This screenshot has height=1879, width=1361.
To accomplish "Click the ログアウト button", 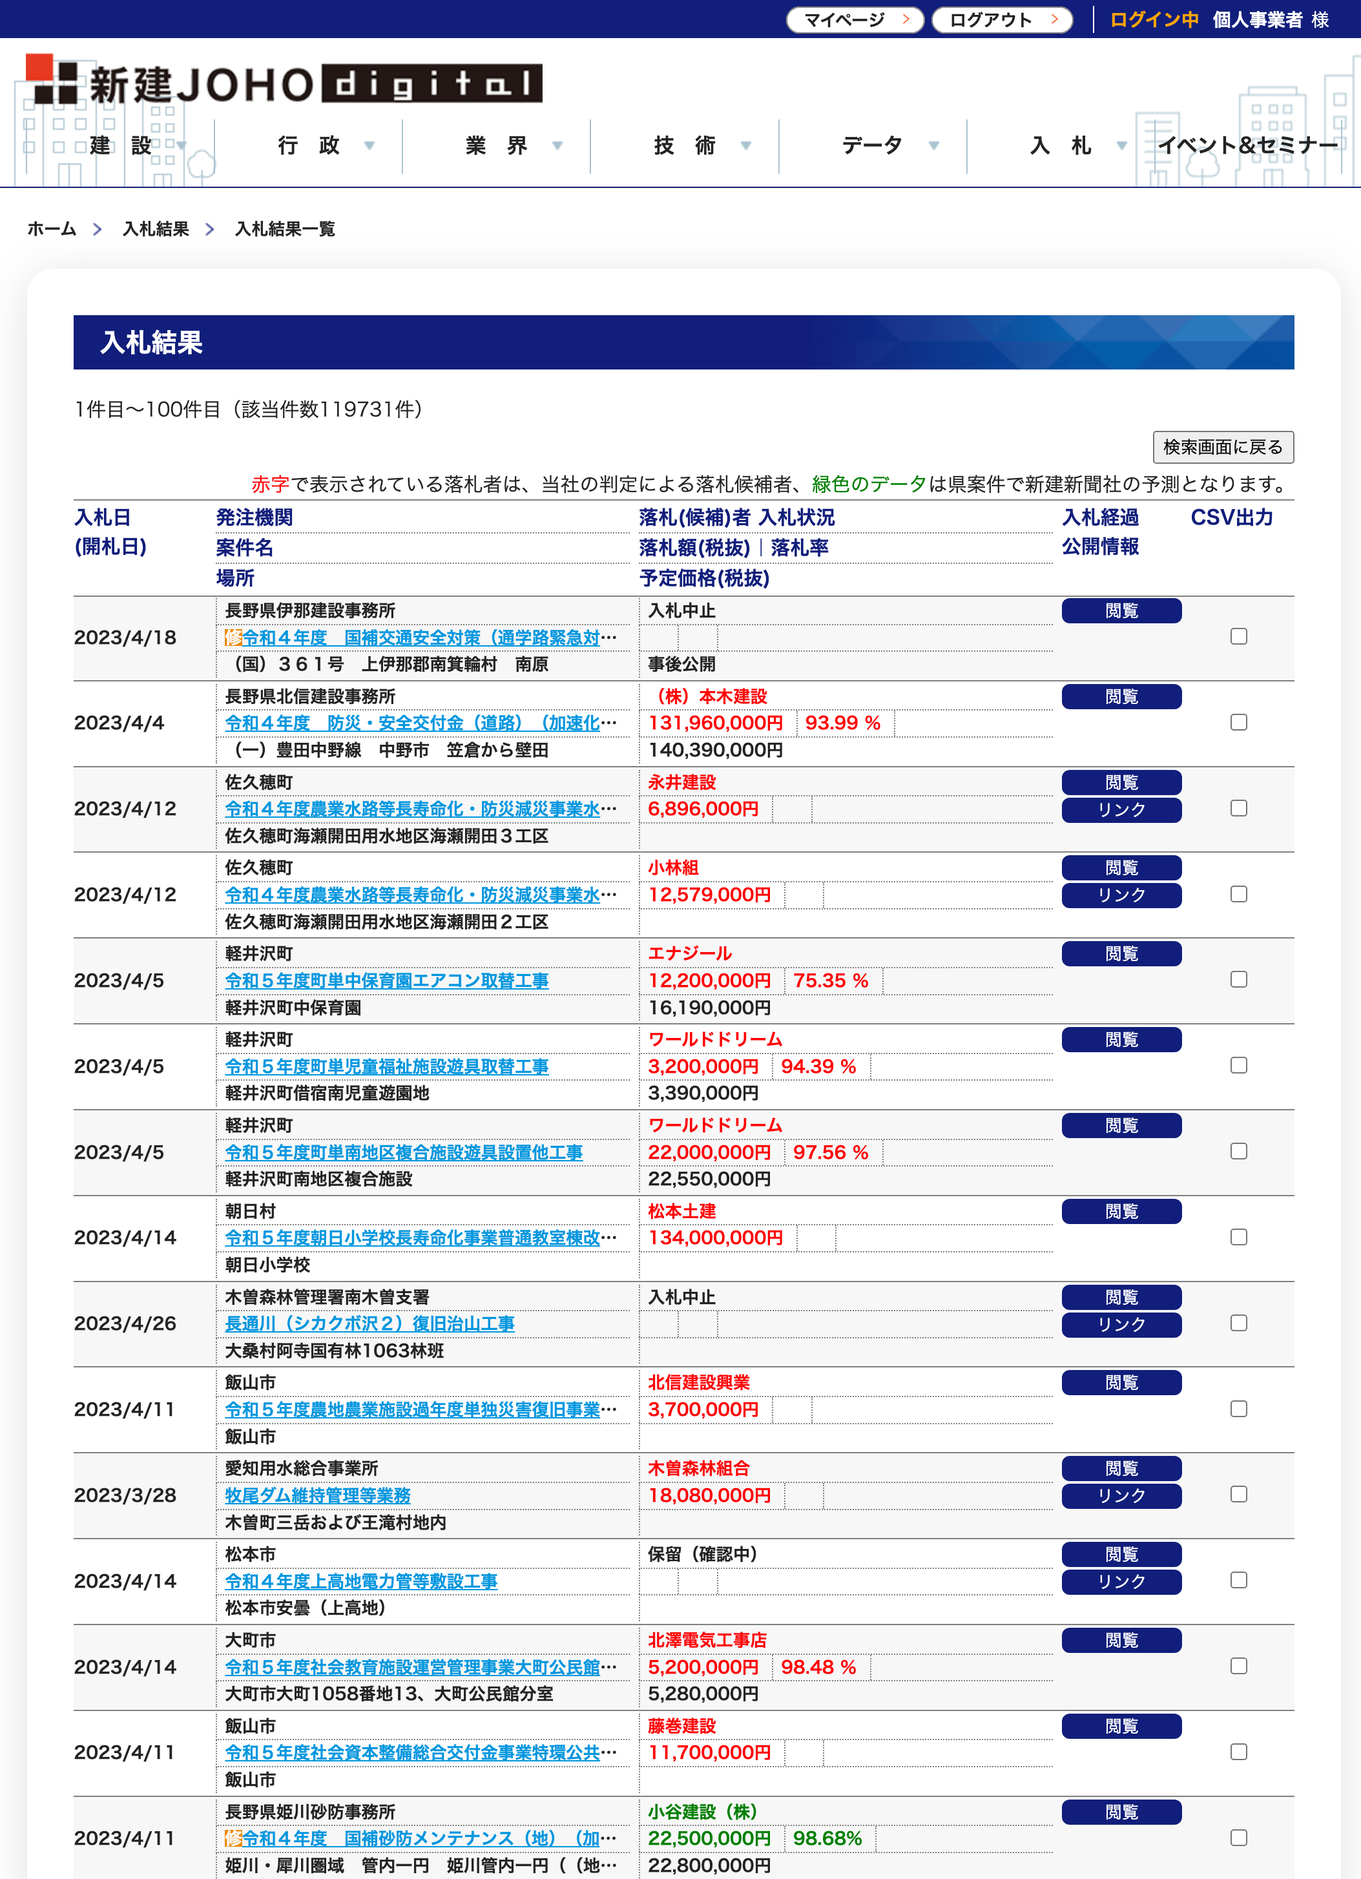I will point(1001,20).
